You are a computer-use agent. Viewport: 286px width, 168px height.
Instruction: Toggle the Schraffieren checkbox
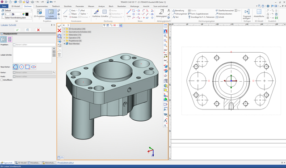[2, 80]
